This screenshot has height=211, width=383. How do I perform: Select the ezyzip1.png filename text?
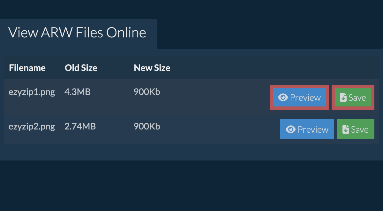pyautogui.click(x=32, y=92)
